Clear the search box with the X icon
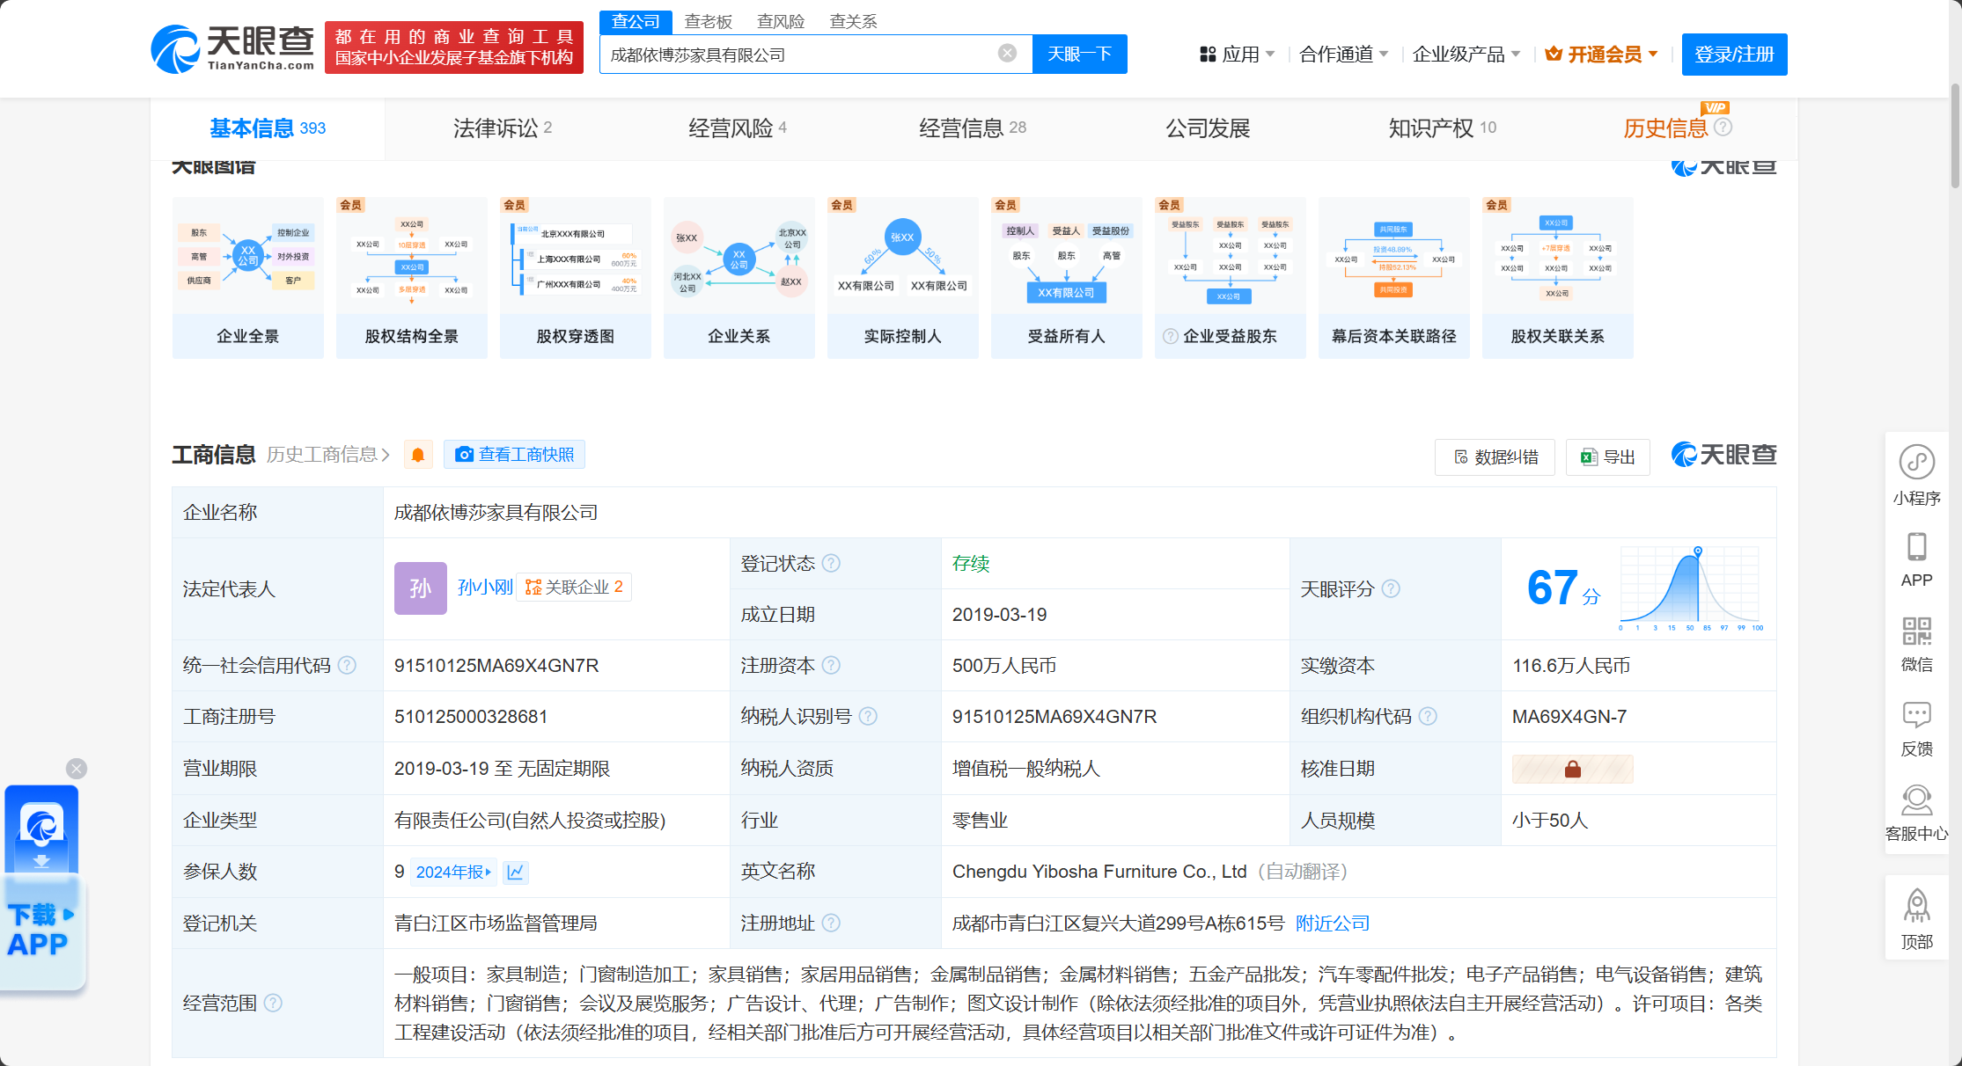Viewport: 1962px width, 1066px height. pos(1007,54)
